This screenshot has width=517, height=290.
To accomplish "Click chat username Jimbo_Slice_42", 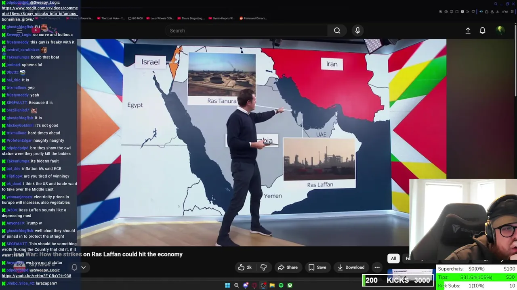I will tap(20, 284).
